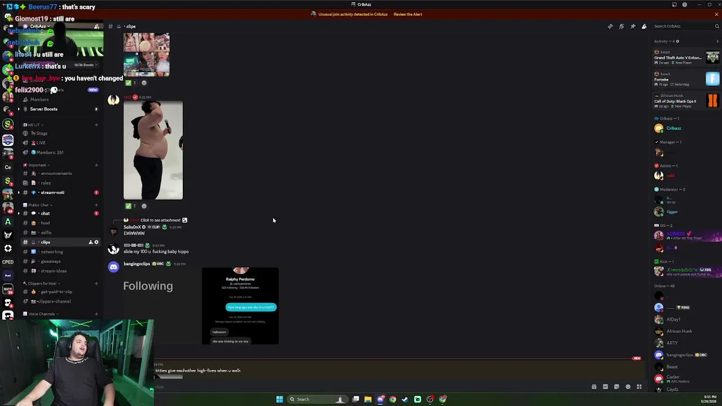The width and height of the screenshot is (722, 406).
Task: Collapse the Voice Channels category
Action: [41, 314]
